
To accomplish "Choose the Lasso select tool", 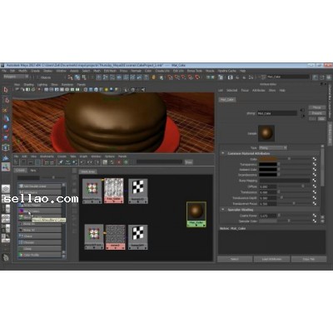I will coord(6,100).
